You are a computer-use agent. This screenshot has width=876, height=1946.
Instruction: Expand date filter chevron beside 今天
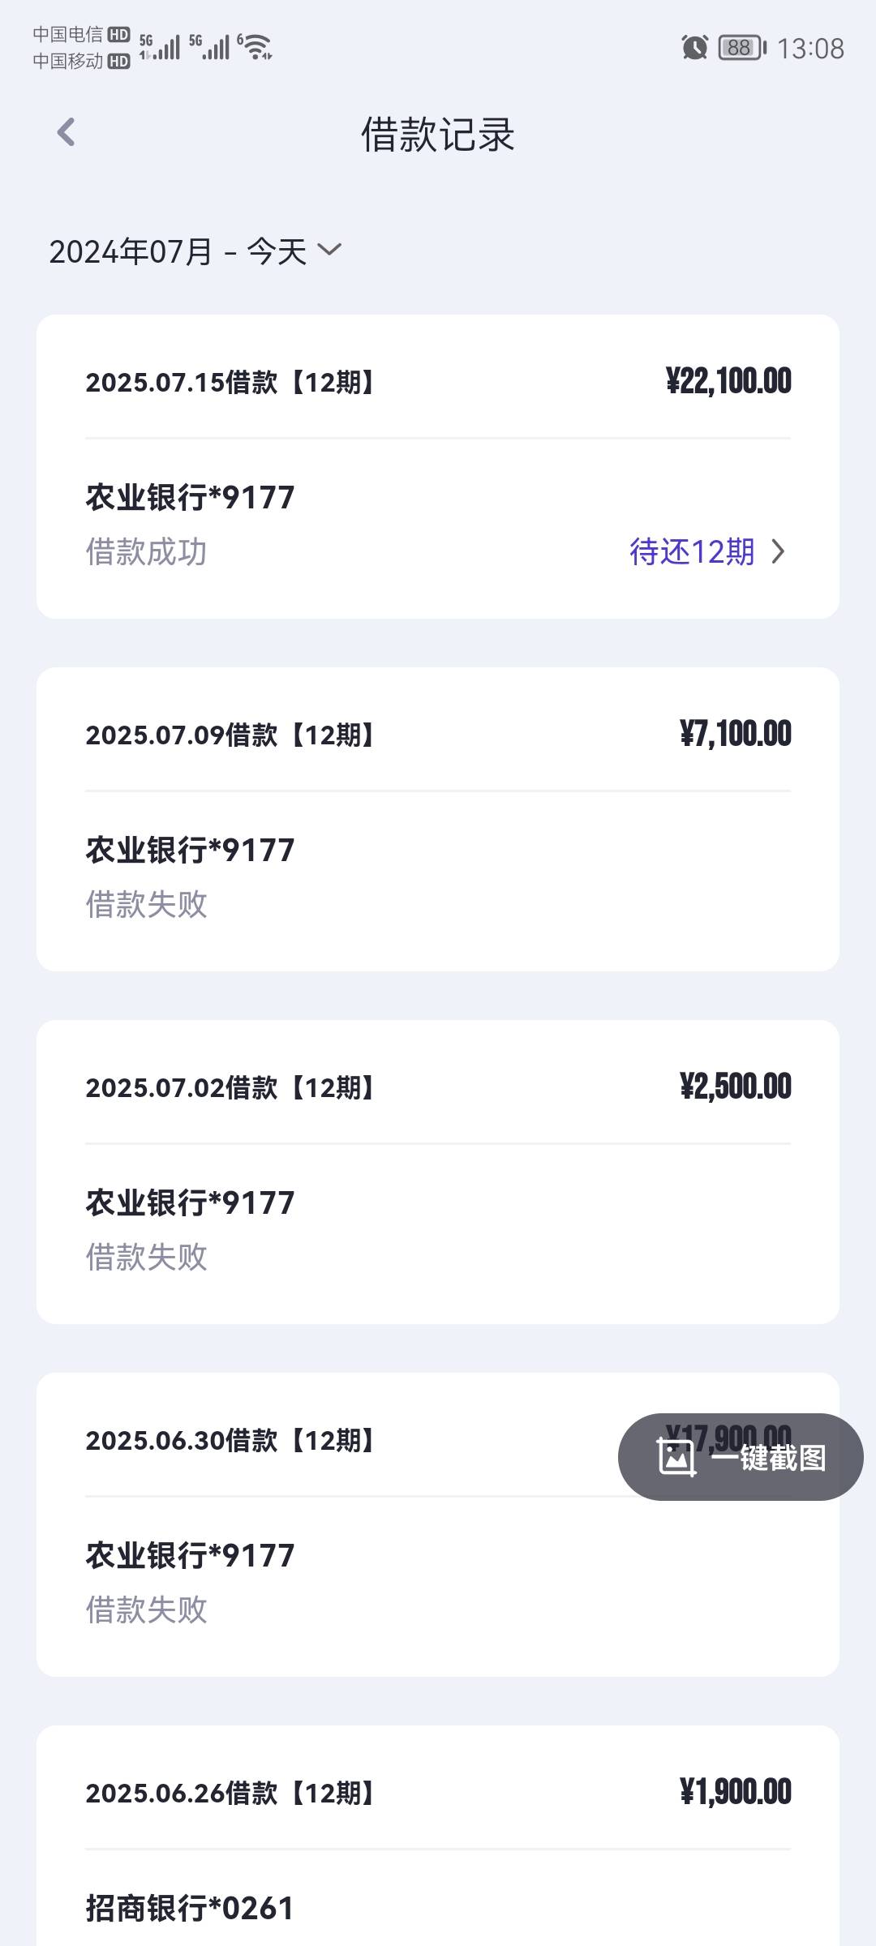(329, 249)
